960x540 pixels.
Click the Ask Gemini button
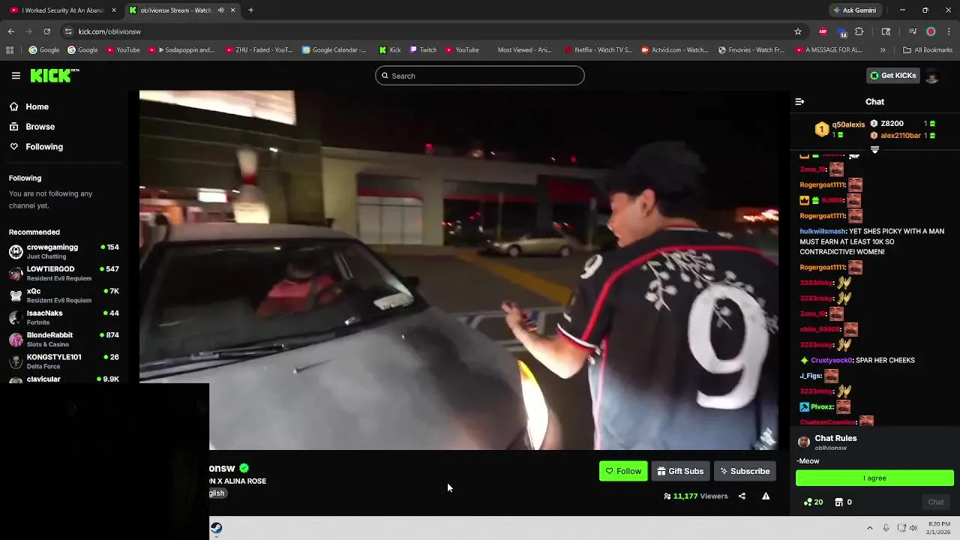coord(853,10)
